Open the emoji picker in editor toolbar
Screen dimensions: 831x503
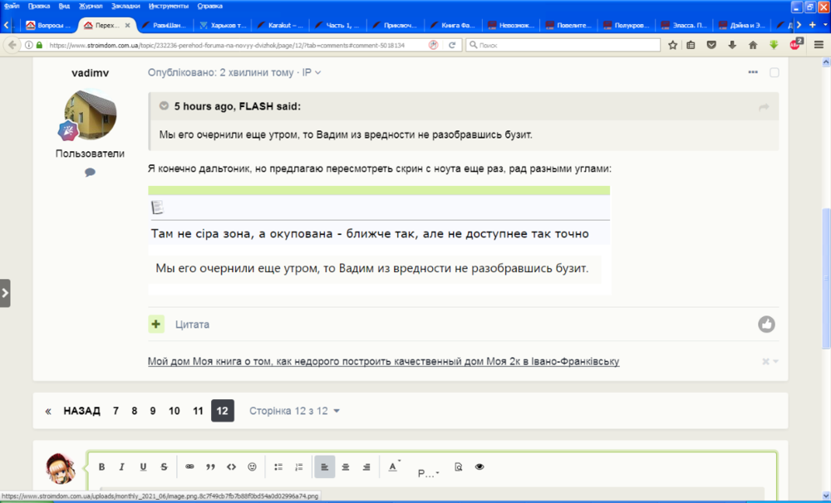(x=252, y=466)
